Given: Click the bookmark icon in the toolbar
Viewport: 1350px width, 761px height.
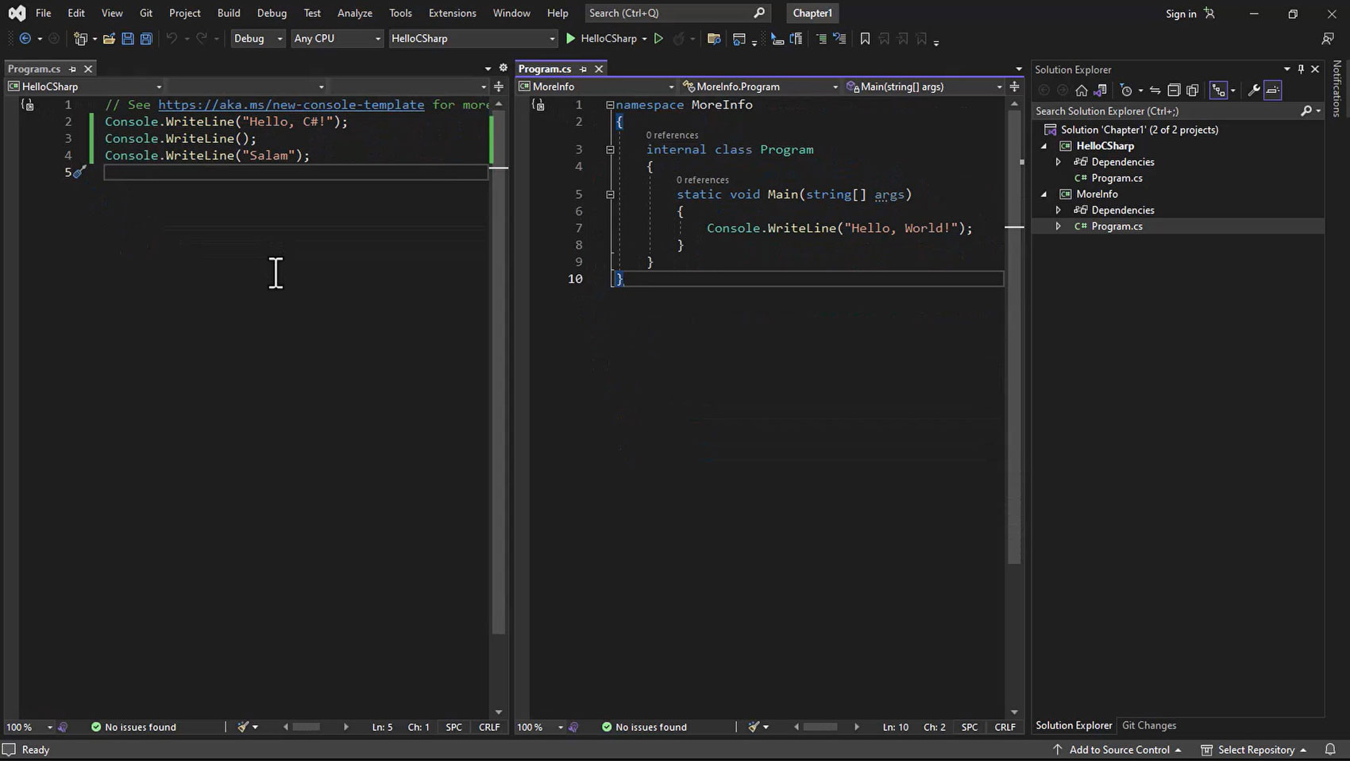Looking at the screenshot, I should coord(865,38).
